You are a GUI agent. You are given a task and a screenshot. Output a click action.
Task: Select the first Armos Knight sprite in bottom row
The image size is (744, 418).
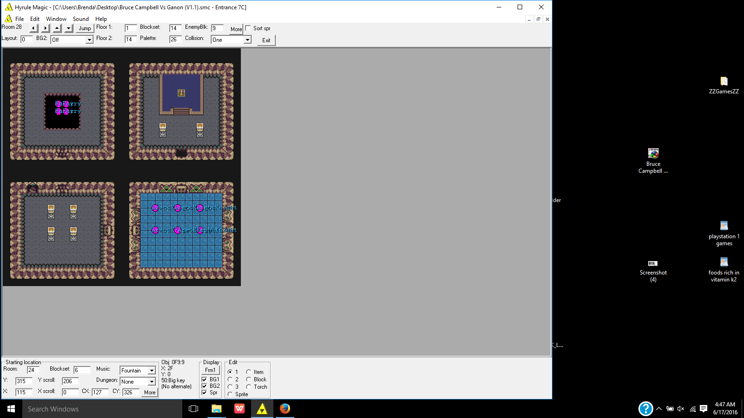[x=155, y=230]
